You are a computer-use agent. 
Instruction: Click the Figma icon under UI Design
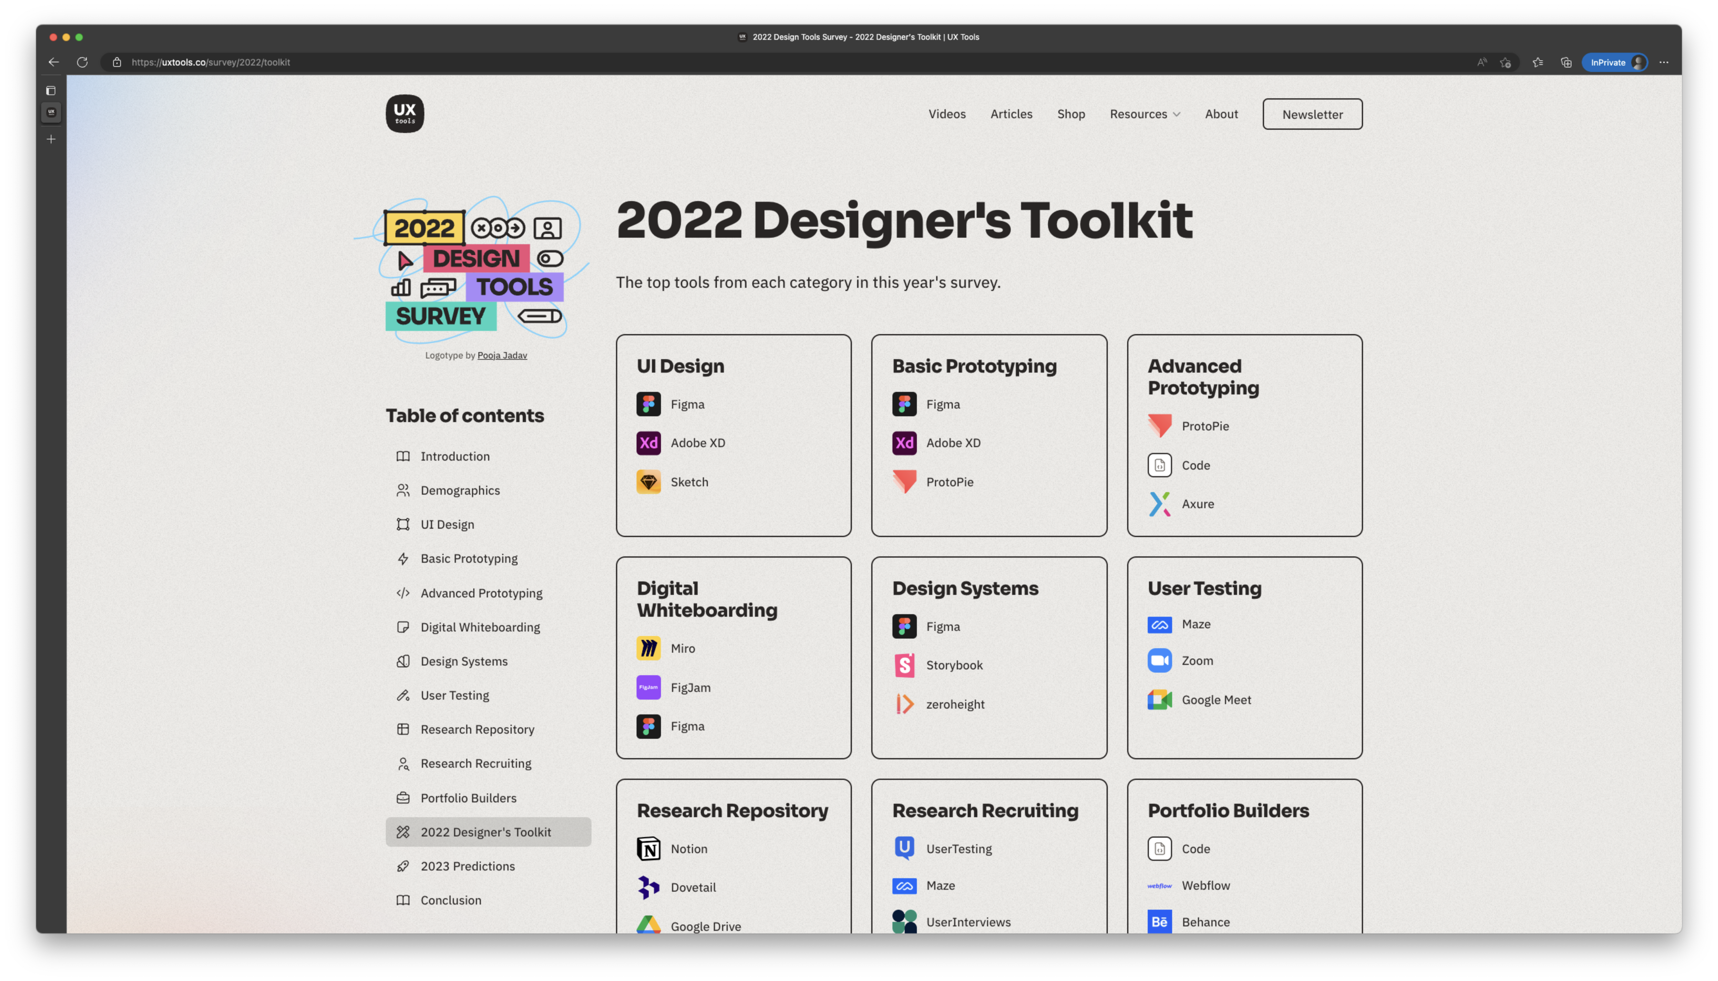click(648, 404)
